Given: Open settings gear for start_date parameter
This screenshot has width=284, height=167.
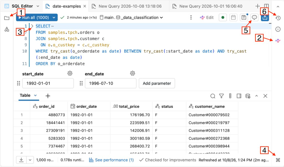Looking at the screenshot, I should coord(70,73).
